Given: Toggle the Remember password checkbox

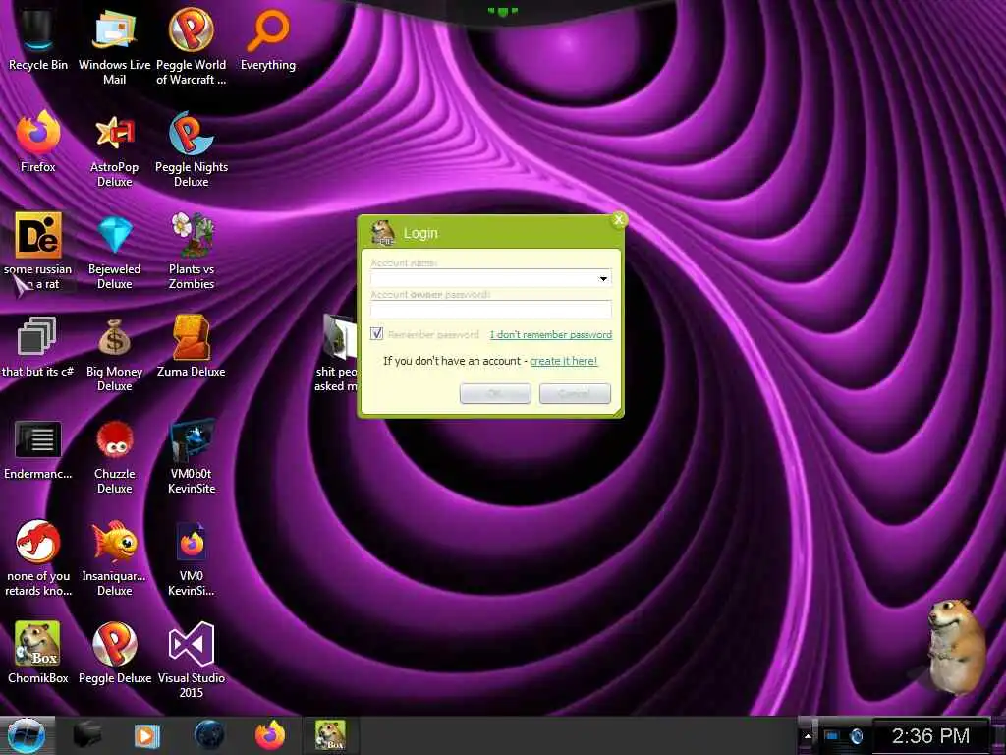Looking at the screenshot, I should coord(376,333).
